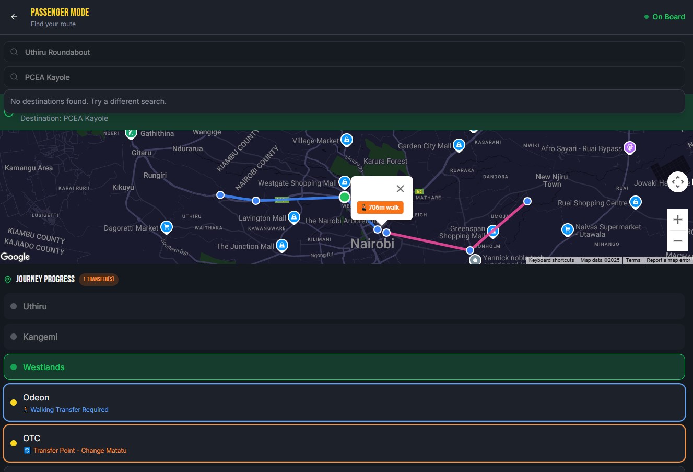The image size is (693, 472).
Task: Select the Westlands current stop row
Action: [344, 367]
